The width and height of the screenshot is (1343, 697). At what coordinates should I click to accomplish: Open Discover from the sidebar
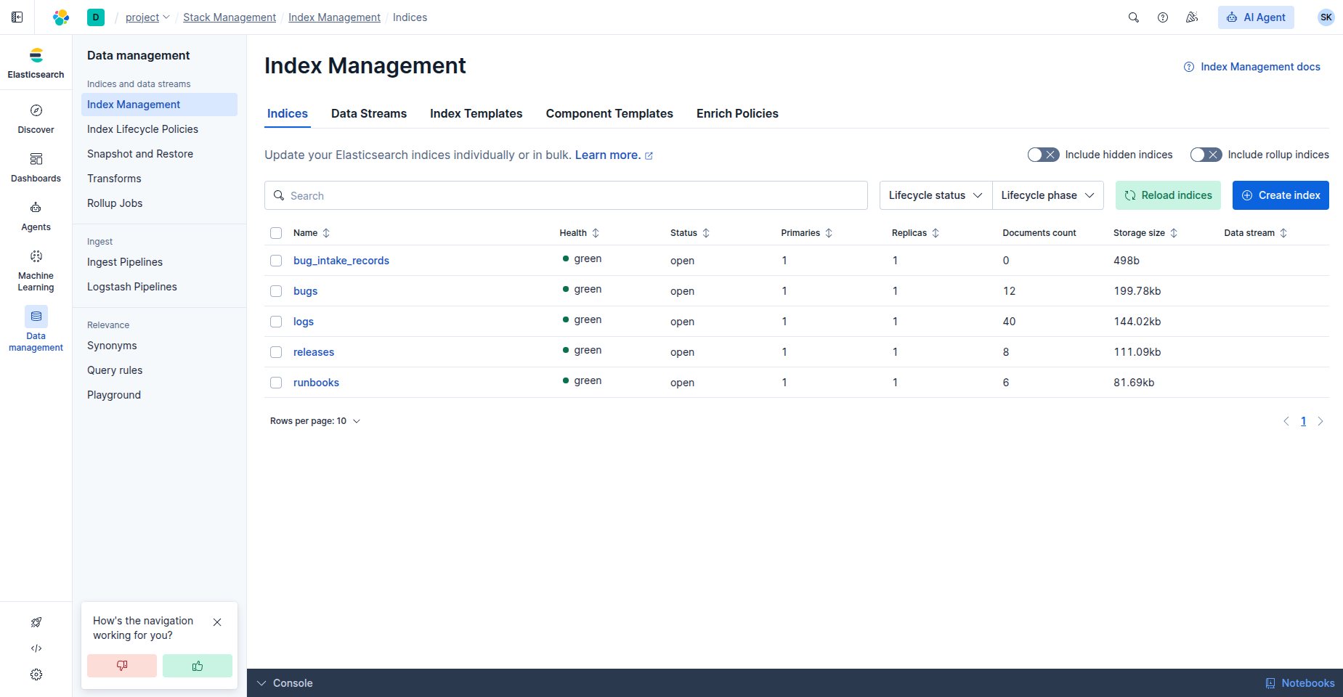coord(36,119)
